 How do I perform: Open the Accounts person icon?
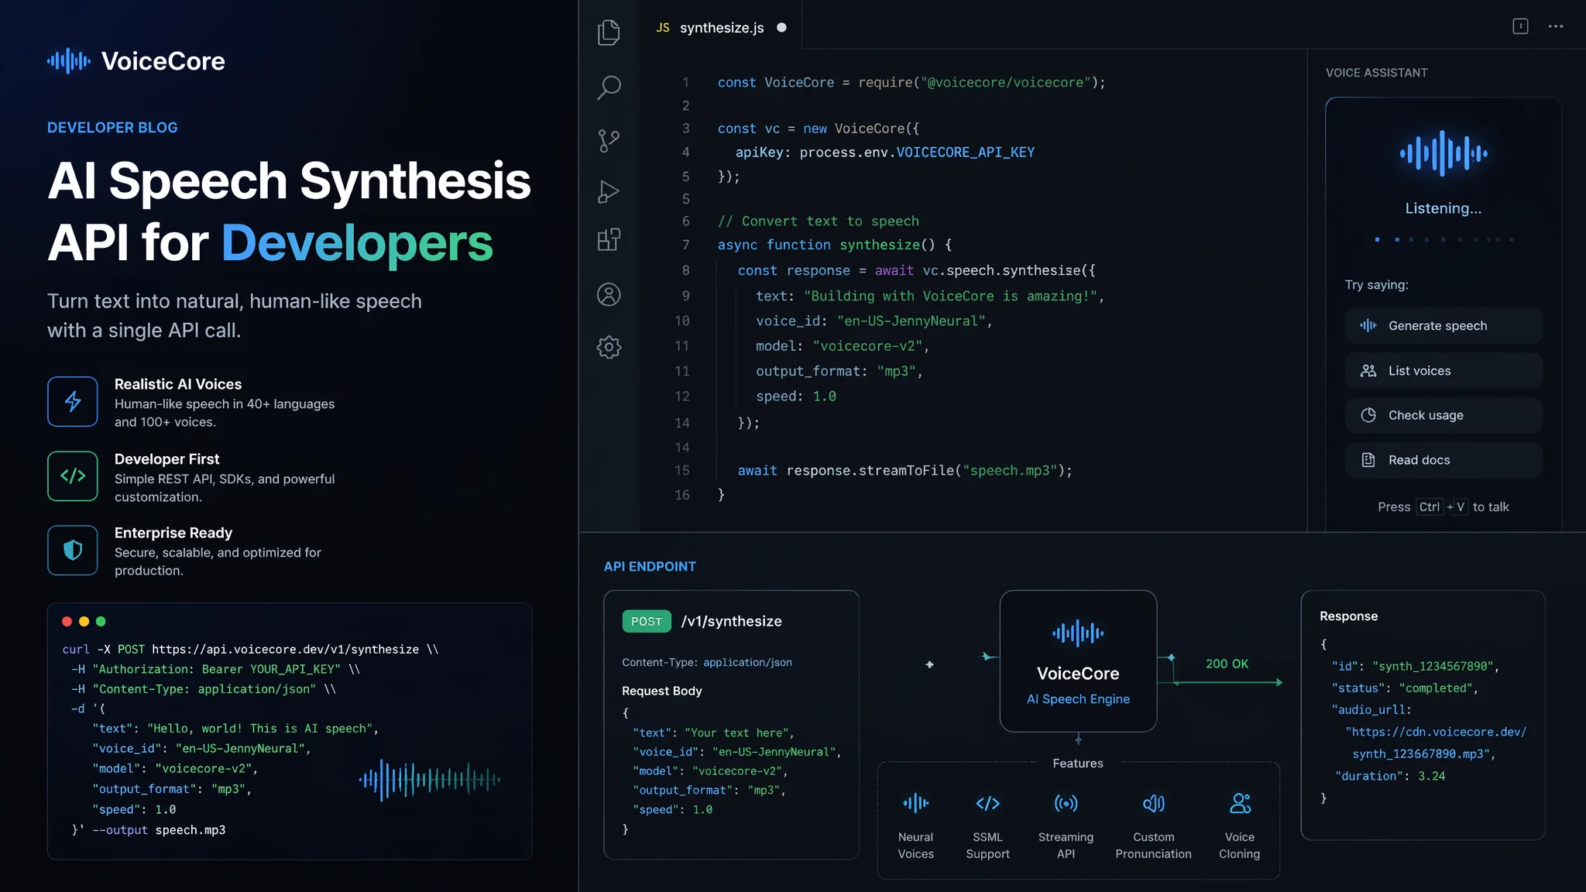tap(609, 294)
